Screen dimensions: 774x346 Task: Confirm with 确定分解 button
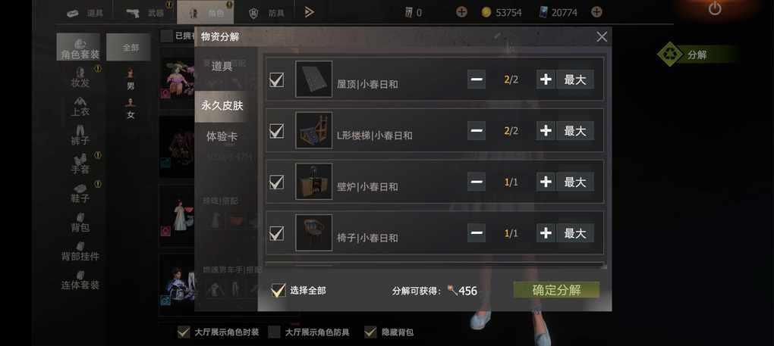point(556,290)
